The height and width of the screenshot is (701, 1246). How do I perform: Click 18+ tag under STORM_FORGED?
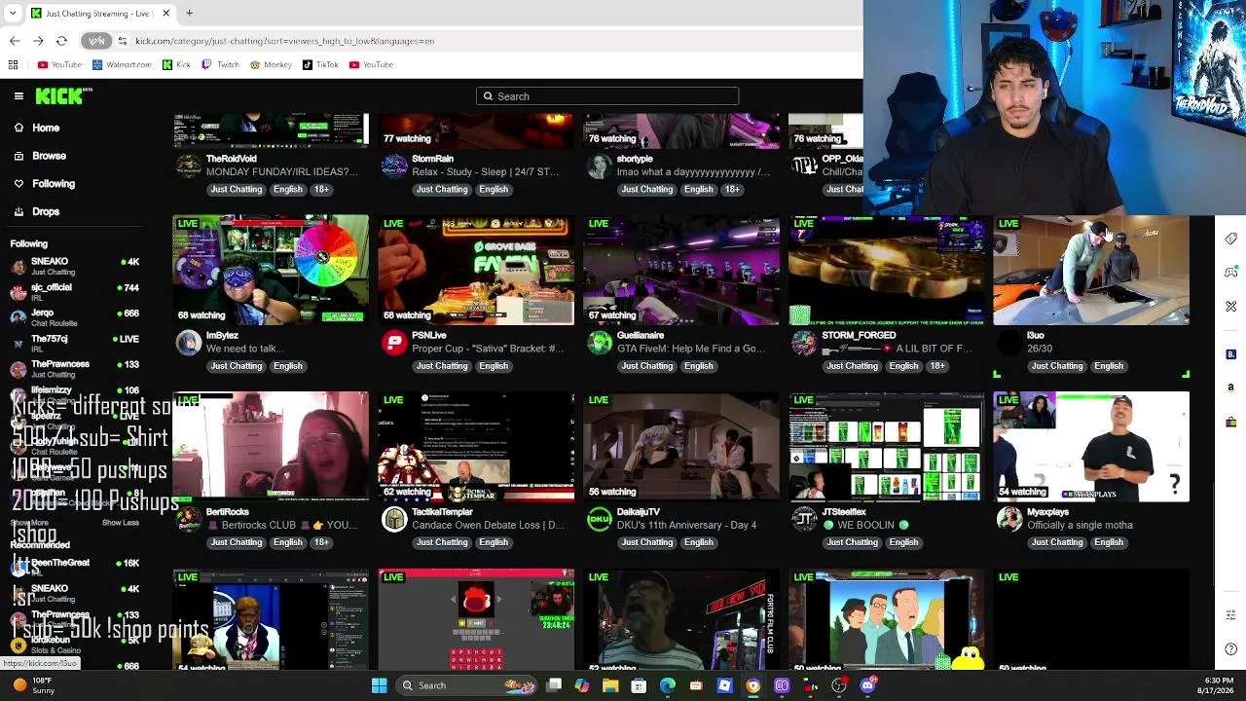coord(936,366)
